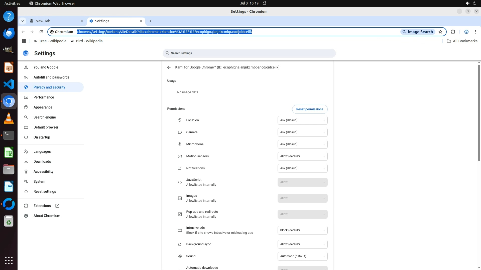Click the Image Search chip in address bar

point(417,32)
